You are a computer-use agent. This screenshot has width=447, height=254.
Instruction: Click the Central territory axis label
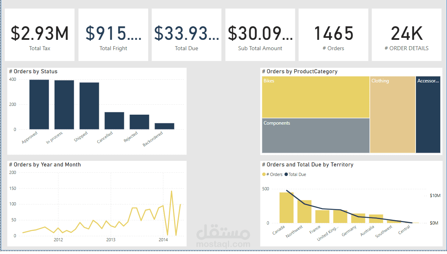pyautogui.click(x=404, y=229)
